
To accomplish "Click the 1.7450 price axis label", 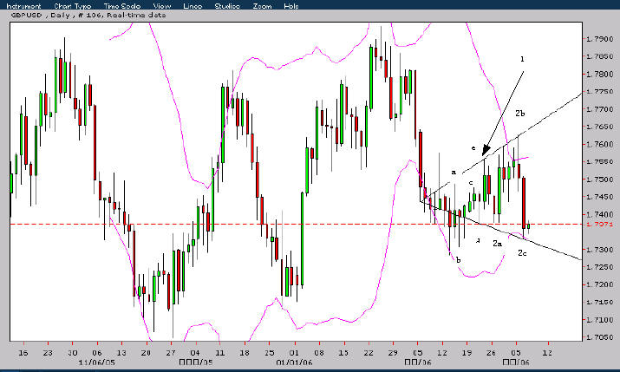I will [600, 197].
